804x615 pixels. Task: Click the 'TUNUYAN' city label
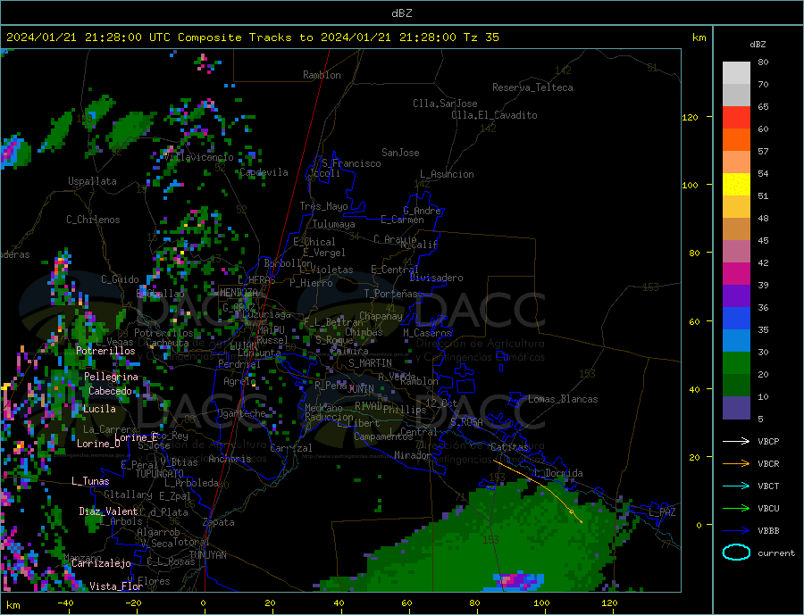pyautogui.click(x=207, y=555)
